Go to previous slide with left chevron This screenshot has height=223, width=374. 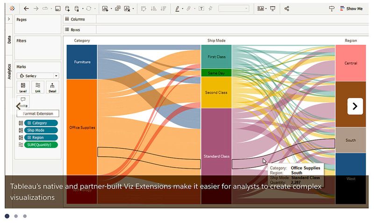coord(18,106)
